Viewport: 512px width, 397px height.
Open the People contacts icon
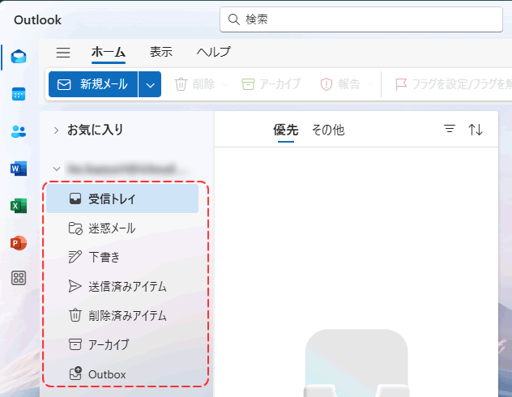(18, 131)
